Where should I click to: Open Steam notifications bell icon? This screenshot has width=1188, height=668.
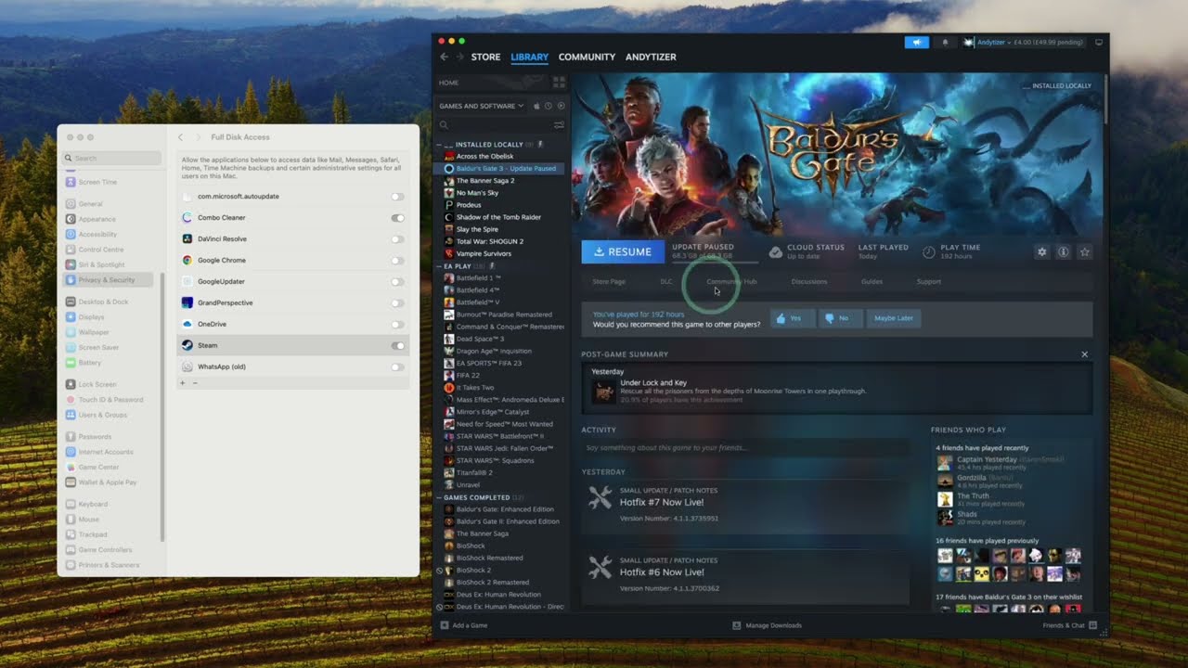[945, 42]
